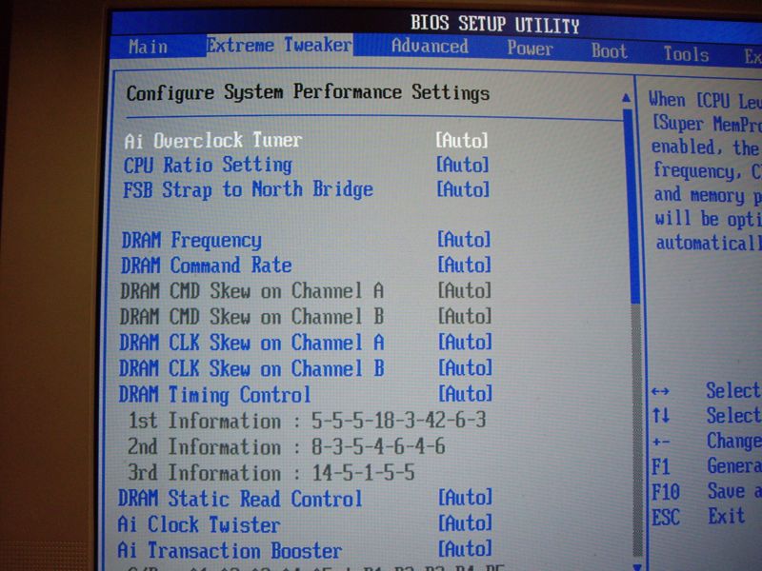The height and width of the screenshot is (571, 762).
Task: Change Ai Transaction Booster Auto value
Action: click(x=465, y=549)
